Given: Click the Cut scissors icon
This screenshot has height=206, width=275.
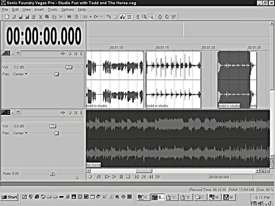Looking at the screenshot, I should pyautogui.click(x=41, y=17).
